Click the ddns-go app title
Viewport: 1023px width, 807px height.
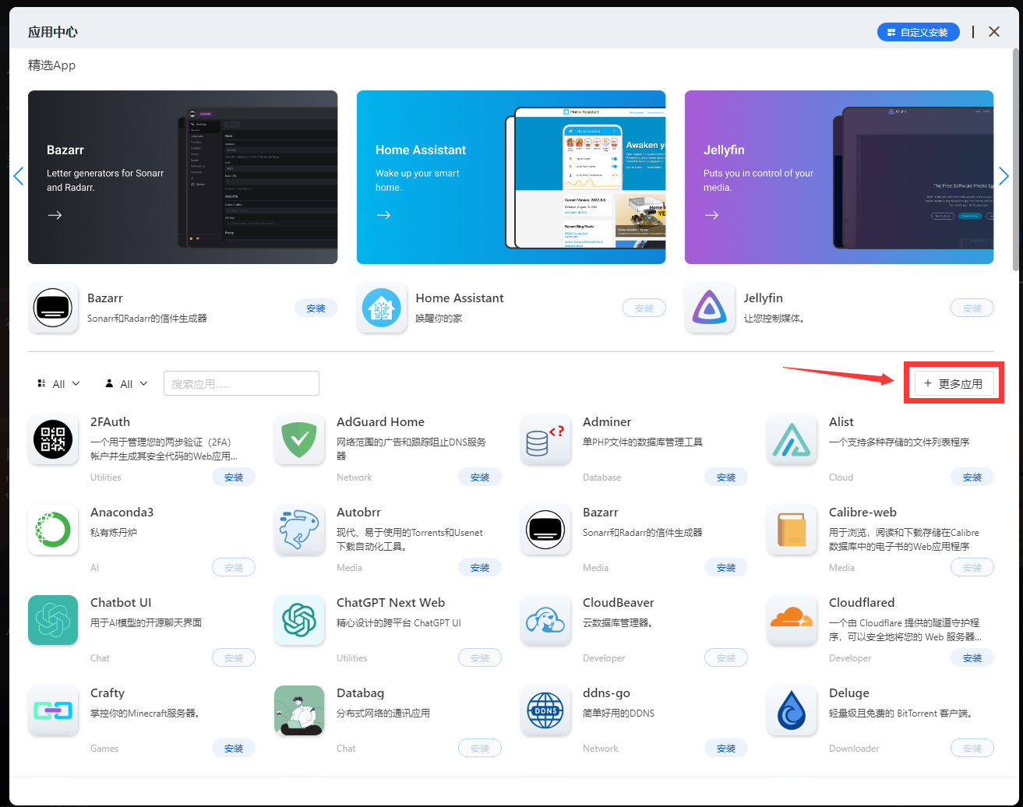coord(606,693)
